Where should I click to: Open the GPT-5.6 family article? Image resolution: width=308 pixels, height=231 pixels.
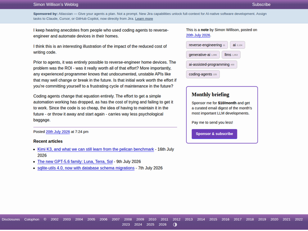75,162
